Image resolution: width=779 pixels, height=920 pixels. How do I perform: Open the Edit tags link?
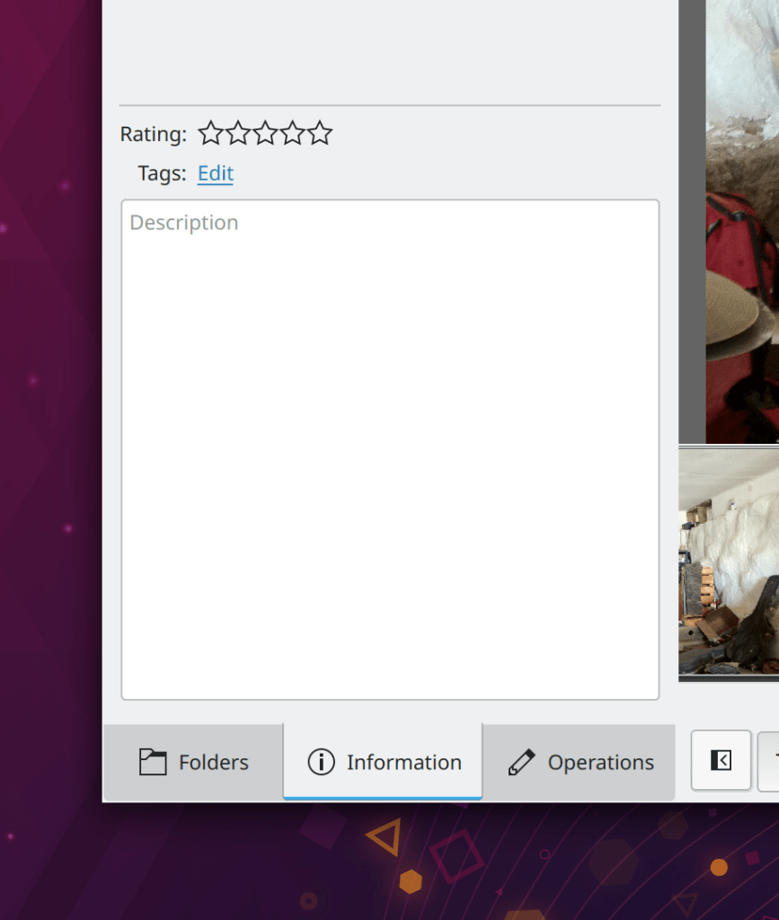coord(216,173)
